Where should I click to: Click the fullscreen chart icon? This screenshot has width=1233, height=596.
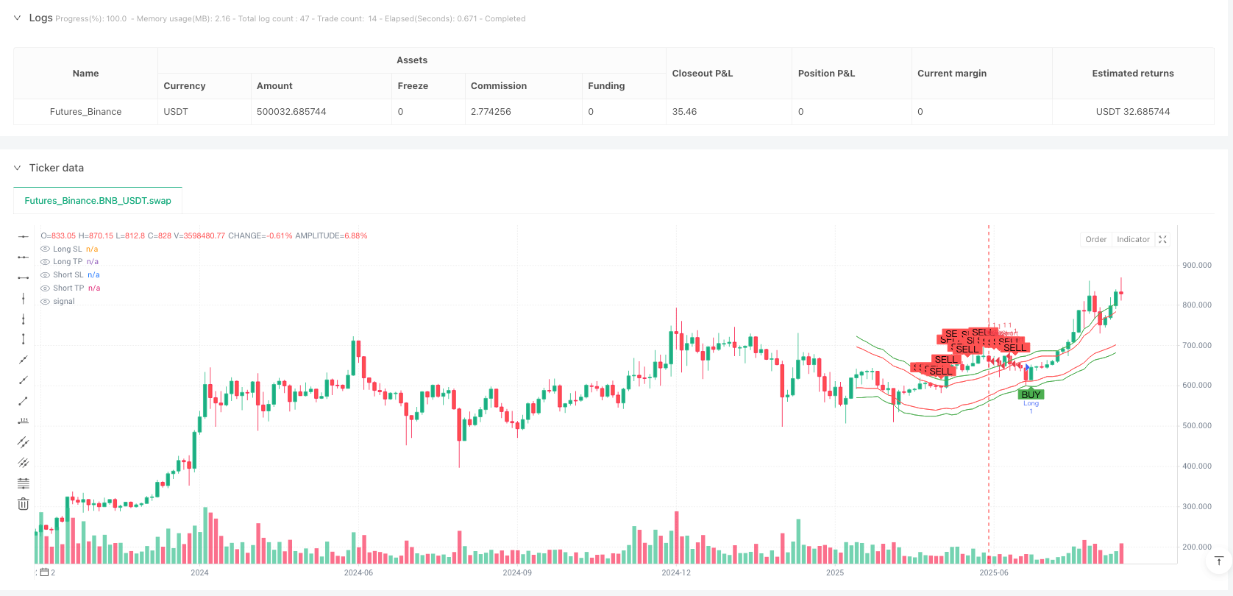pyautogui.click(x=1163, y=239)
